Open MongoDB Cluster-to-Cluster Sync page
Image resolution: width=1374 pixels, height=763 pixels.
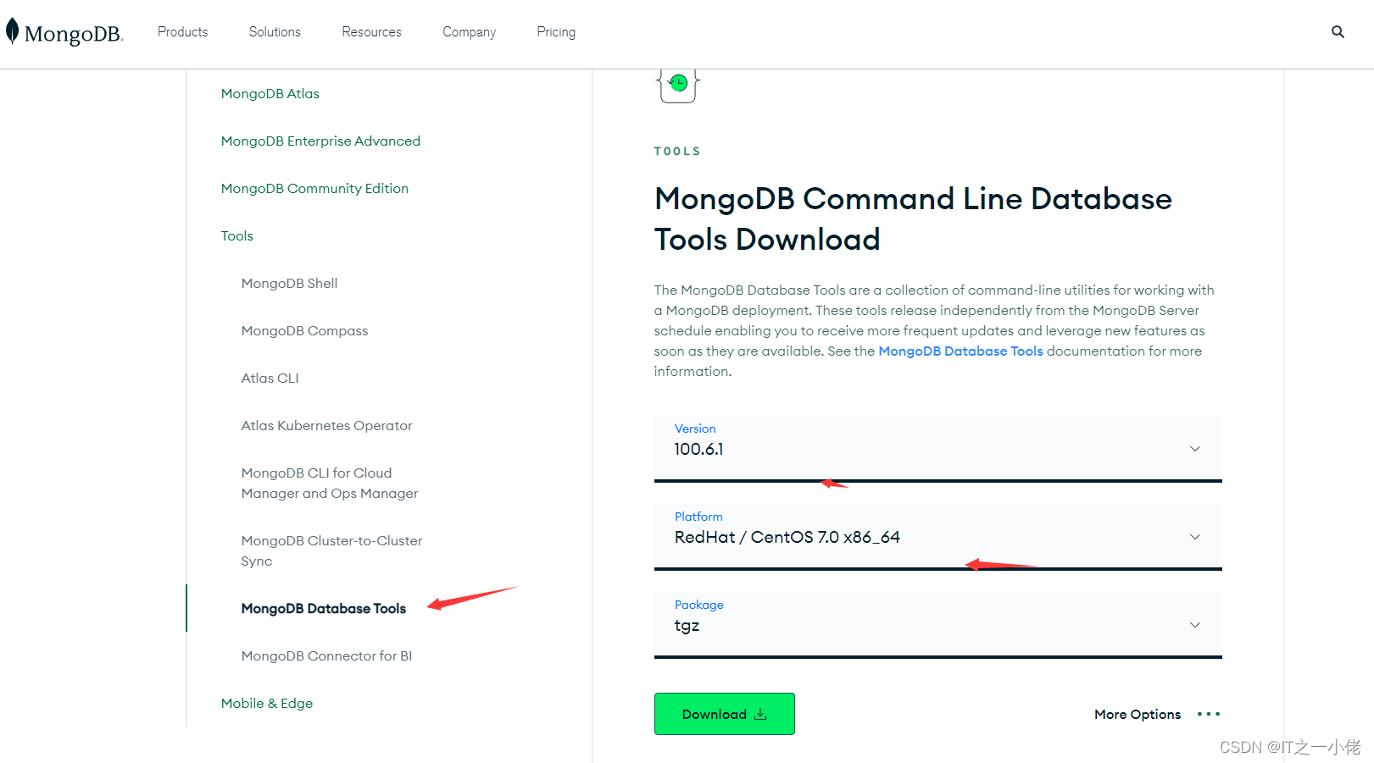click(x=331, y=551)
